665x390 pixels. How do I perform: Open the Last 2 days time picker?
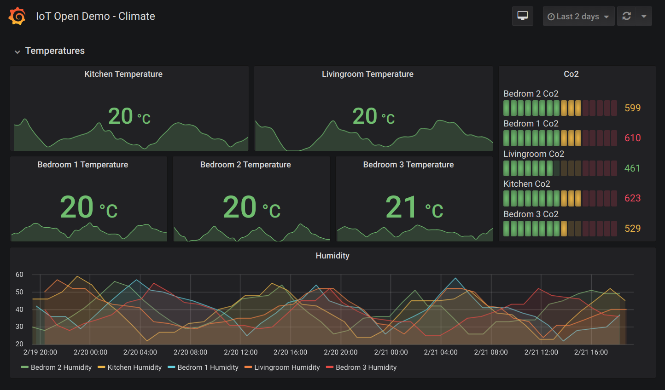578,16
